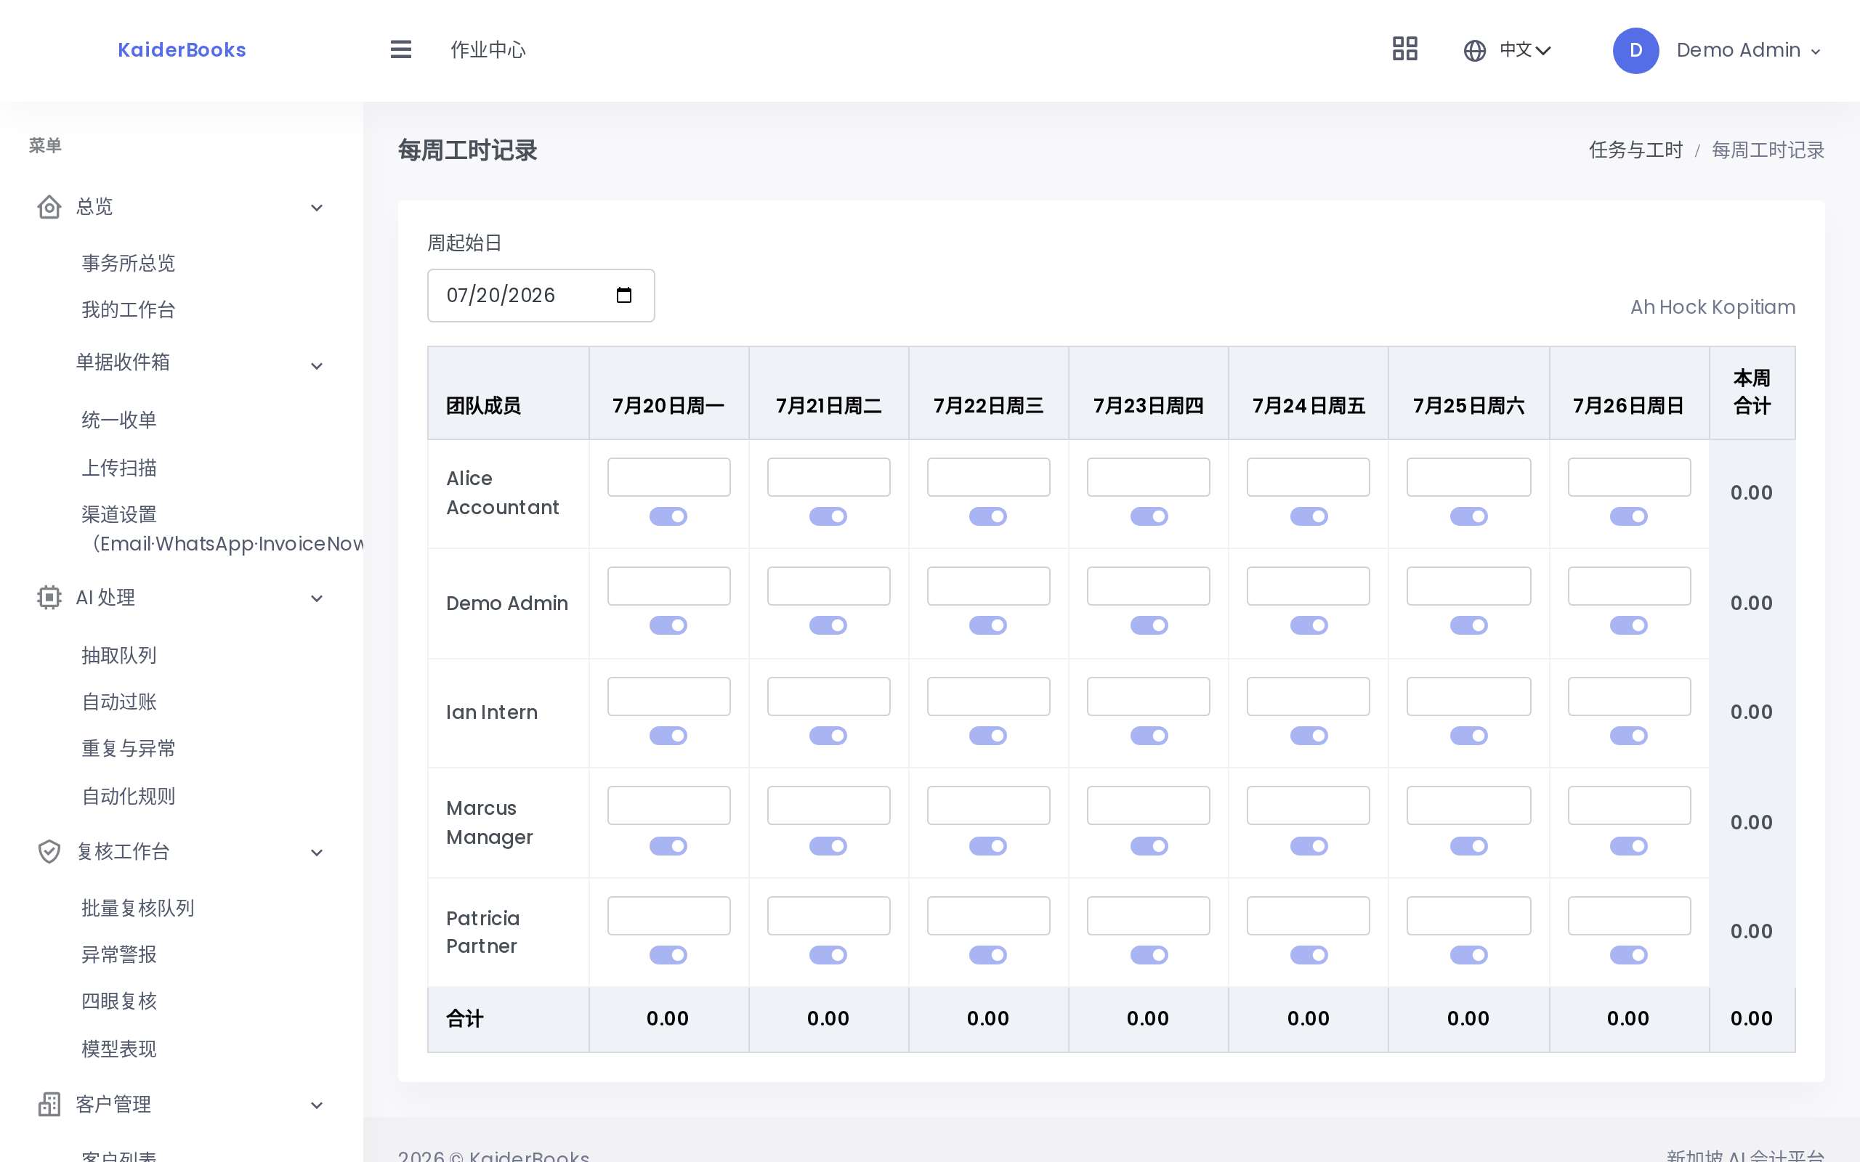The image size is (1860, 1162).
Task: Open 我的工作台 in the sidebar
Action: pyautogui.click(x=129, y=309)
